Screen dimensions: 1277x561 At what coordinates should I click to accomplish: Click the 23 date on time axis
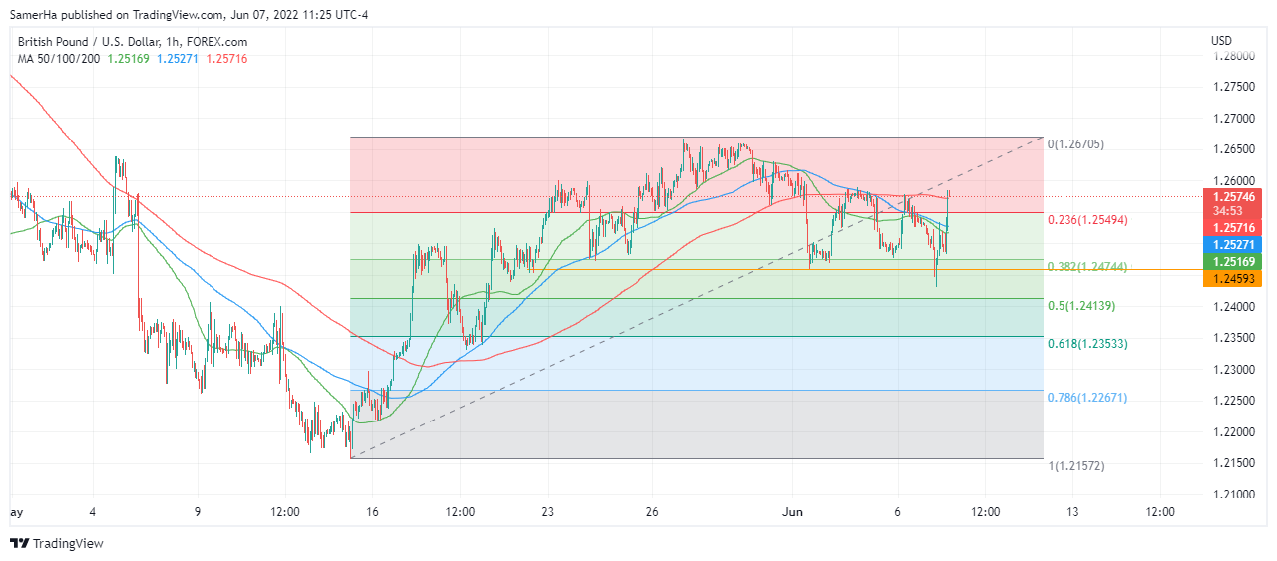coord(547,512)
